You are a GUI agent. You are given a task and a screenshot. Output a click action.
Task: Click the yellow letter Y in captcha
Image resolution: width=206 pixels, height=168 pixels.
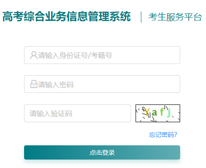(x=147, y=112)
